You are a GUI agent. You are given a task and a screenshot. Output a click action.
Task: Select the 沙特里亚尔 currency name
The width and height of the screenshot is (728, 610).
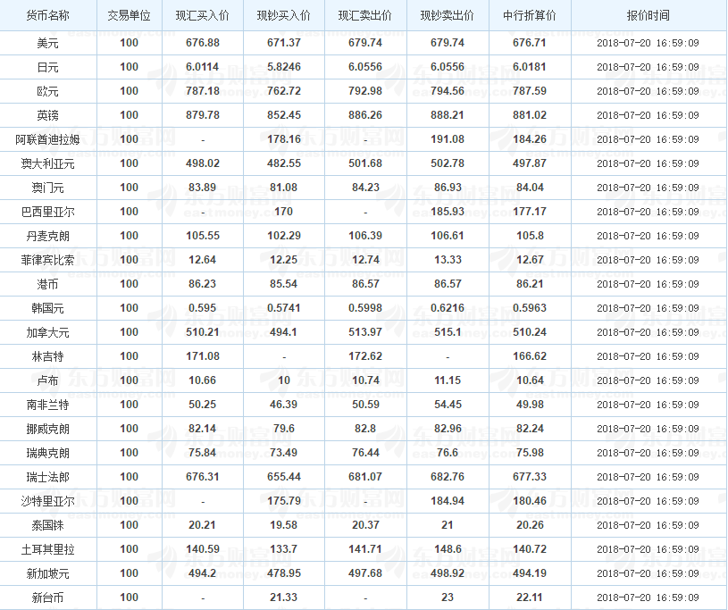point(48,502)
